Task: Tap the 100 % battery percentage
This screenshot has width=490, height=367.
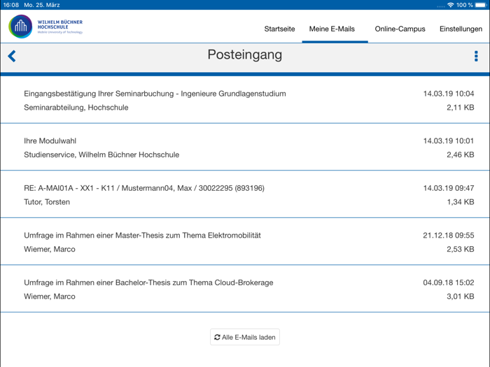Action: pyautogui.click(x=465, y=5)
